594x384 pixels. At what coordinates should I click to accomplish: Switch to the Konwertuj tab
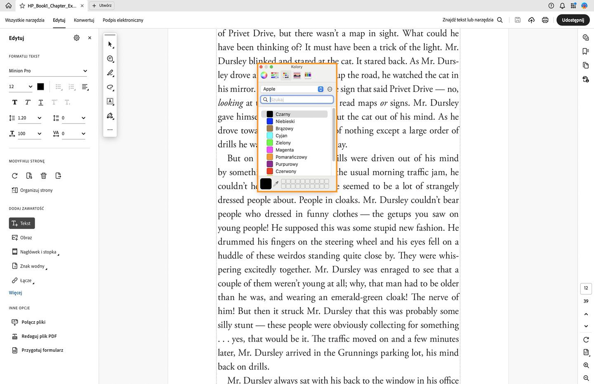click(x=84, y=20)
